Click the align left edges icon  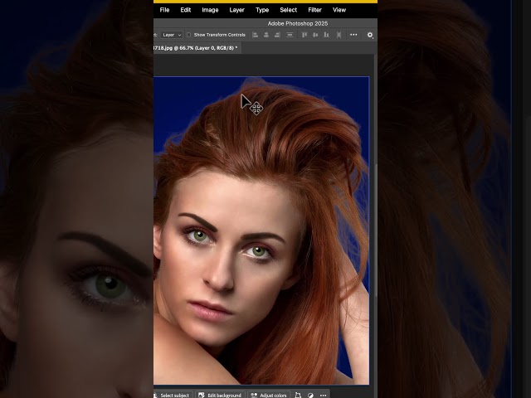coord(256,35)
